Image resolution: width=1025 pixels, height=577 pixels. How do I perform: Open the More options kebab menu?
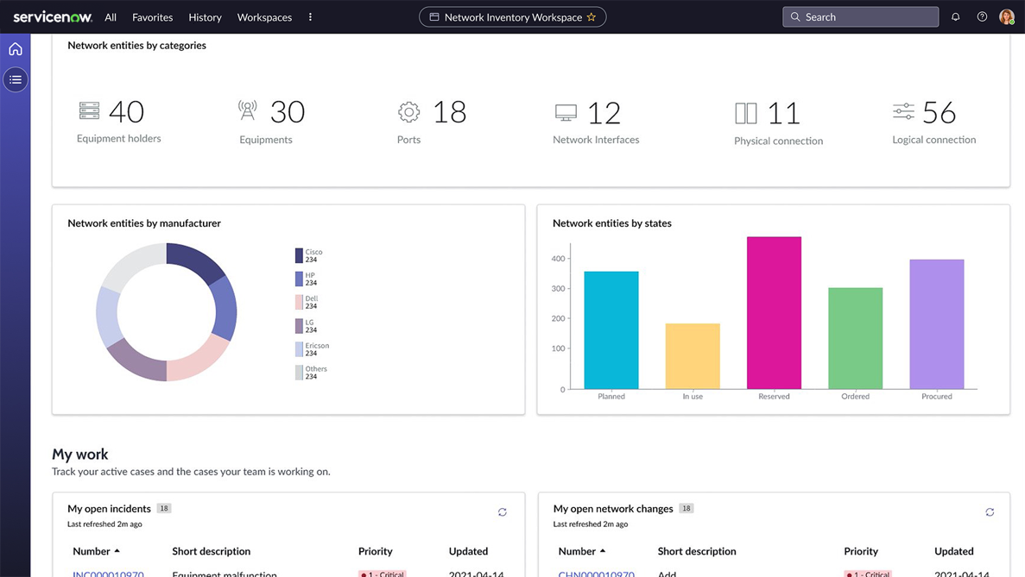310,16
